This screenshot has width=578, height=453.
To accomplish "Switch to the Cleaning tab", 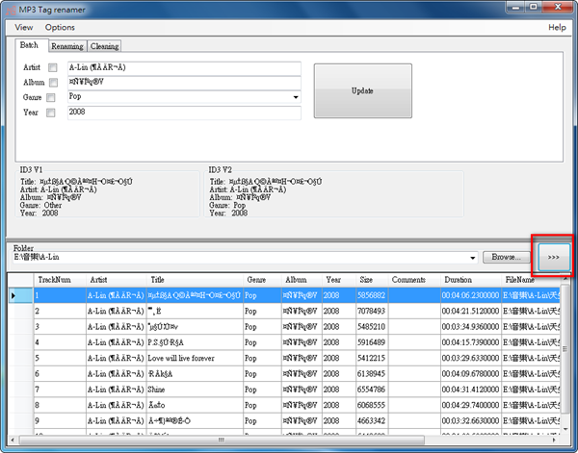I will 104,46.
